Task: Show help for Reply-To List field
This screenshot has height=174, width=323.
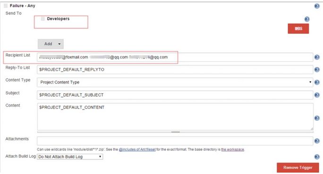Action: [317, 70]
